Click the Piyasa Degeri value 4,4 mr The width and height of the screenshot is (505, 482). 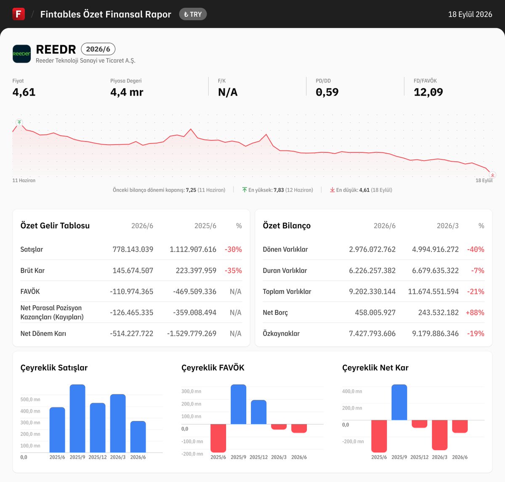(x=127, y=92)
